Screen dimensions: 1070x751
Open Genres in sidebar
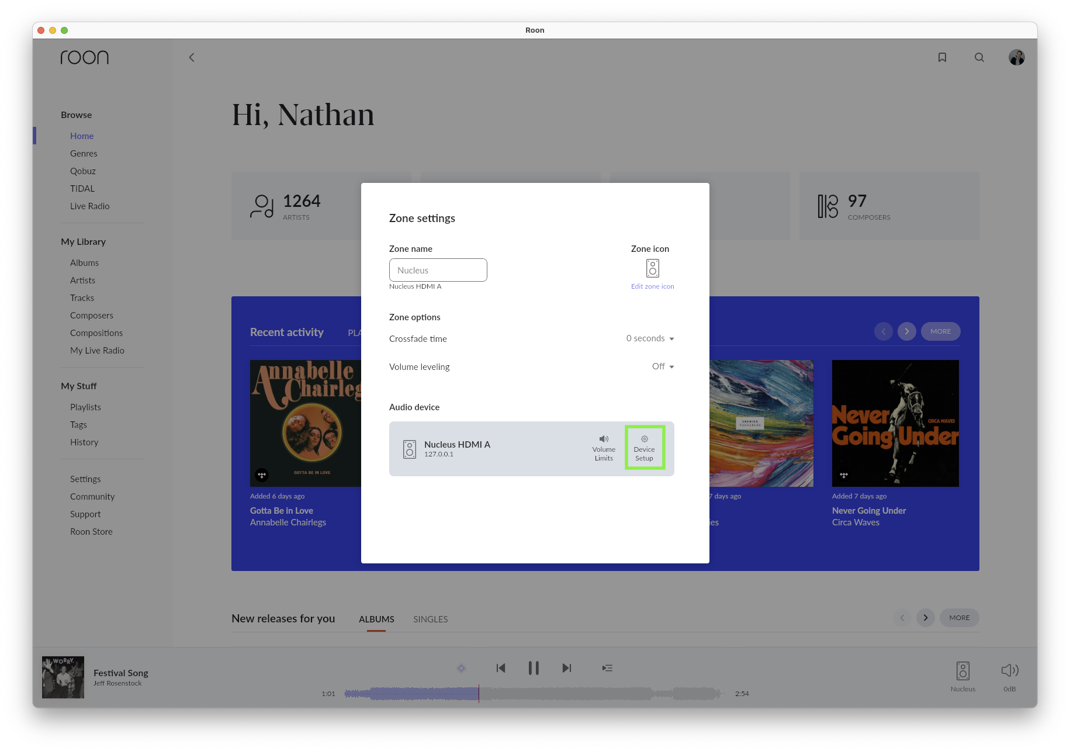point(84,153)
